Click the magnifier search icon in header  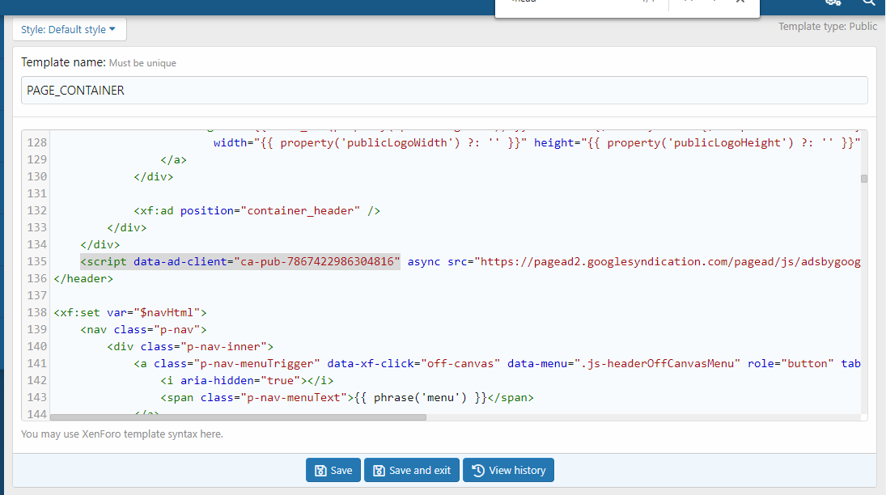[x=868, y=3]
